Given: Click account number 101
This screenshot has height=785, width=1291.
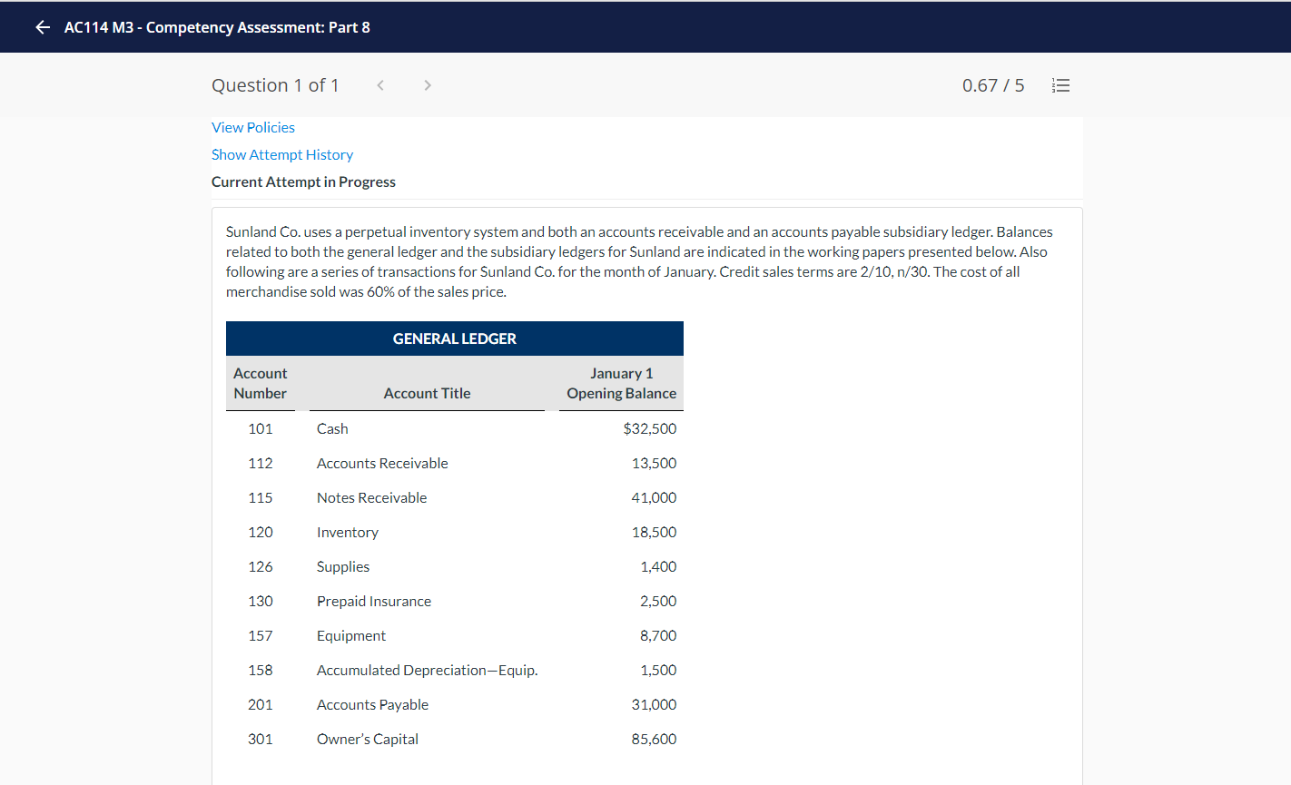Looking at the screenshot, I should [261, 428].
